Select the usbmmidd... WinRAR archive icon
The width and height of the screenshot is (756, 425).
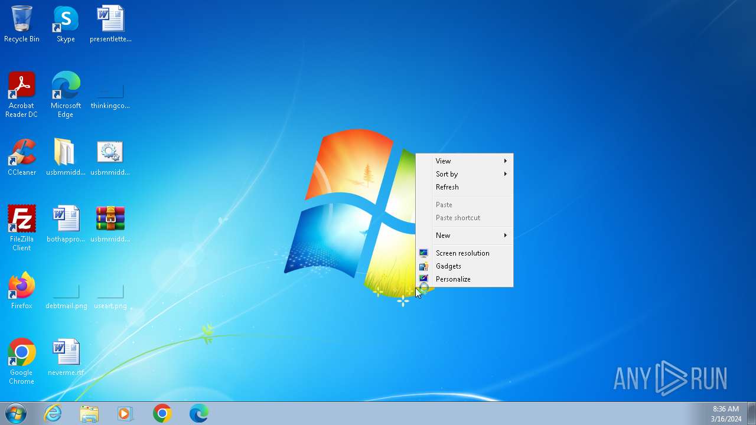(110, 224)
